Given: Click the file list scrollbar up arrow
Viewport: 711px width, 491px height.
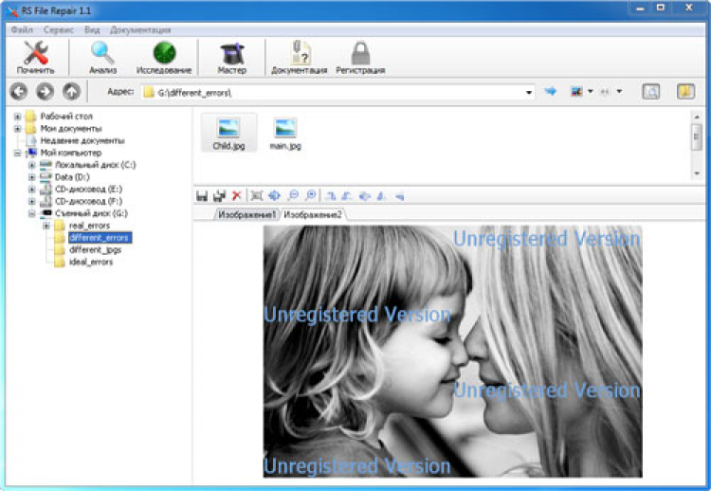Looking at the screenshot, I should (697, 117).
